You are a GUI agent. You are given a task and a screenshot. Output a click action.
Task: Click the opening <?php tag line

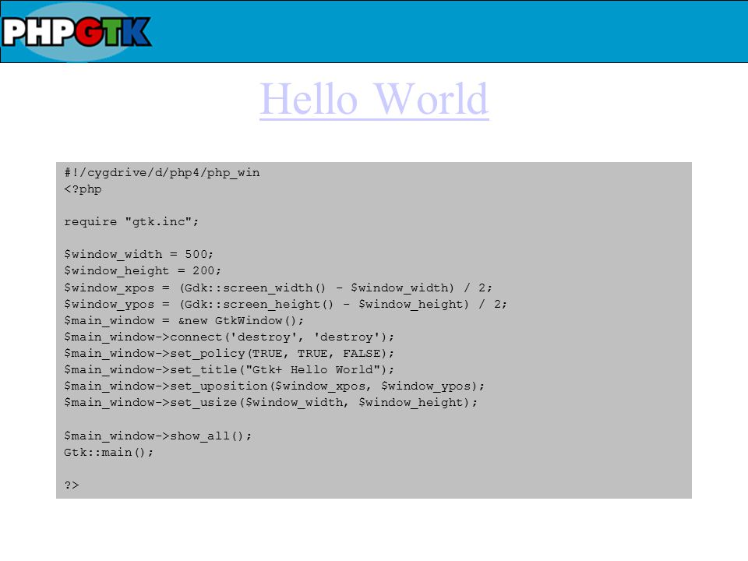point(83,189)
